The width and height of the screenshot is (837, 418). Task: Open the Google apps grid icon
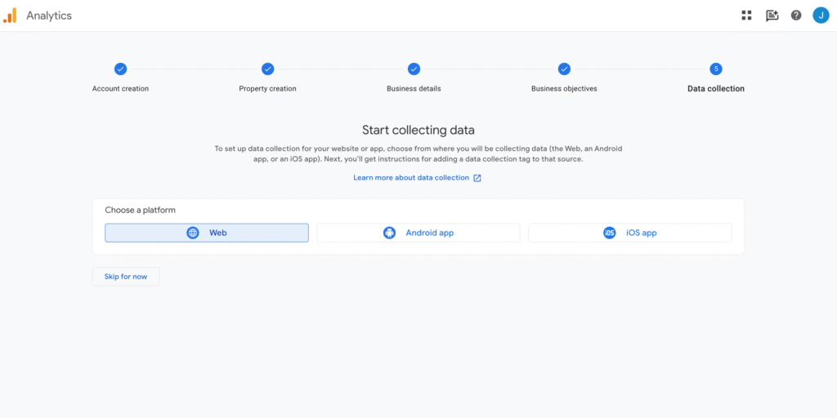746,16
